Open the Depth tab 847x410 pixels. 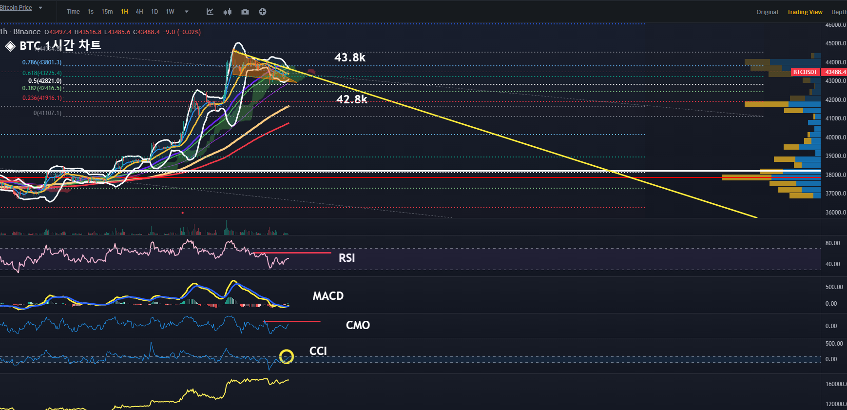(839, 12)
